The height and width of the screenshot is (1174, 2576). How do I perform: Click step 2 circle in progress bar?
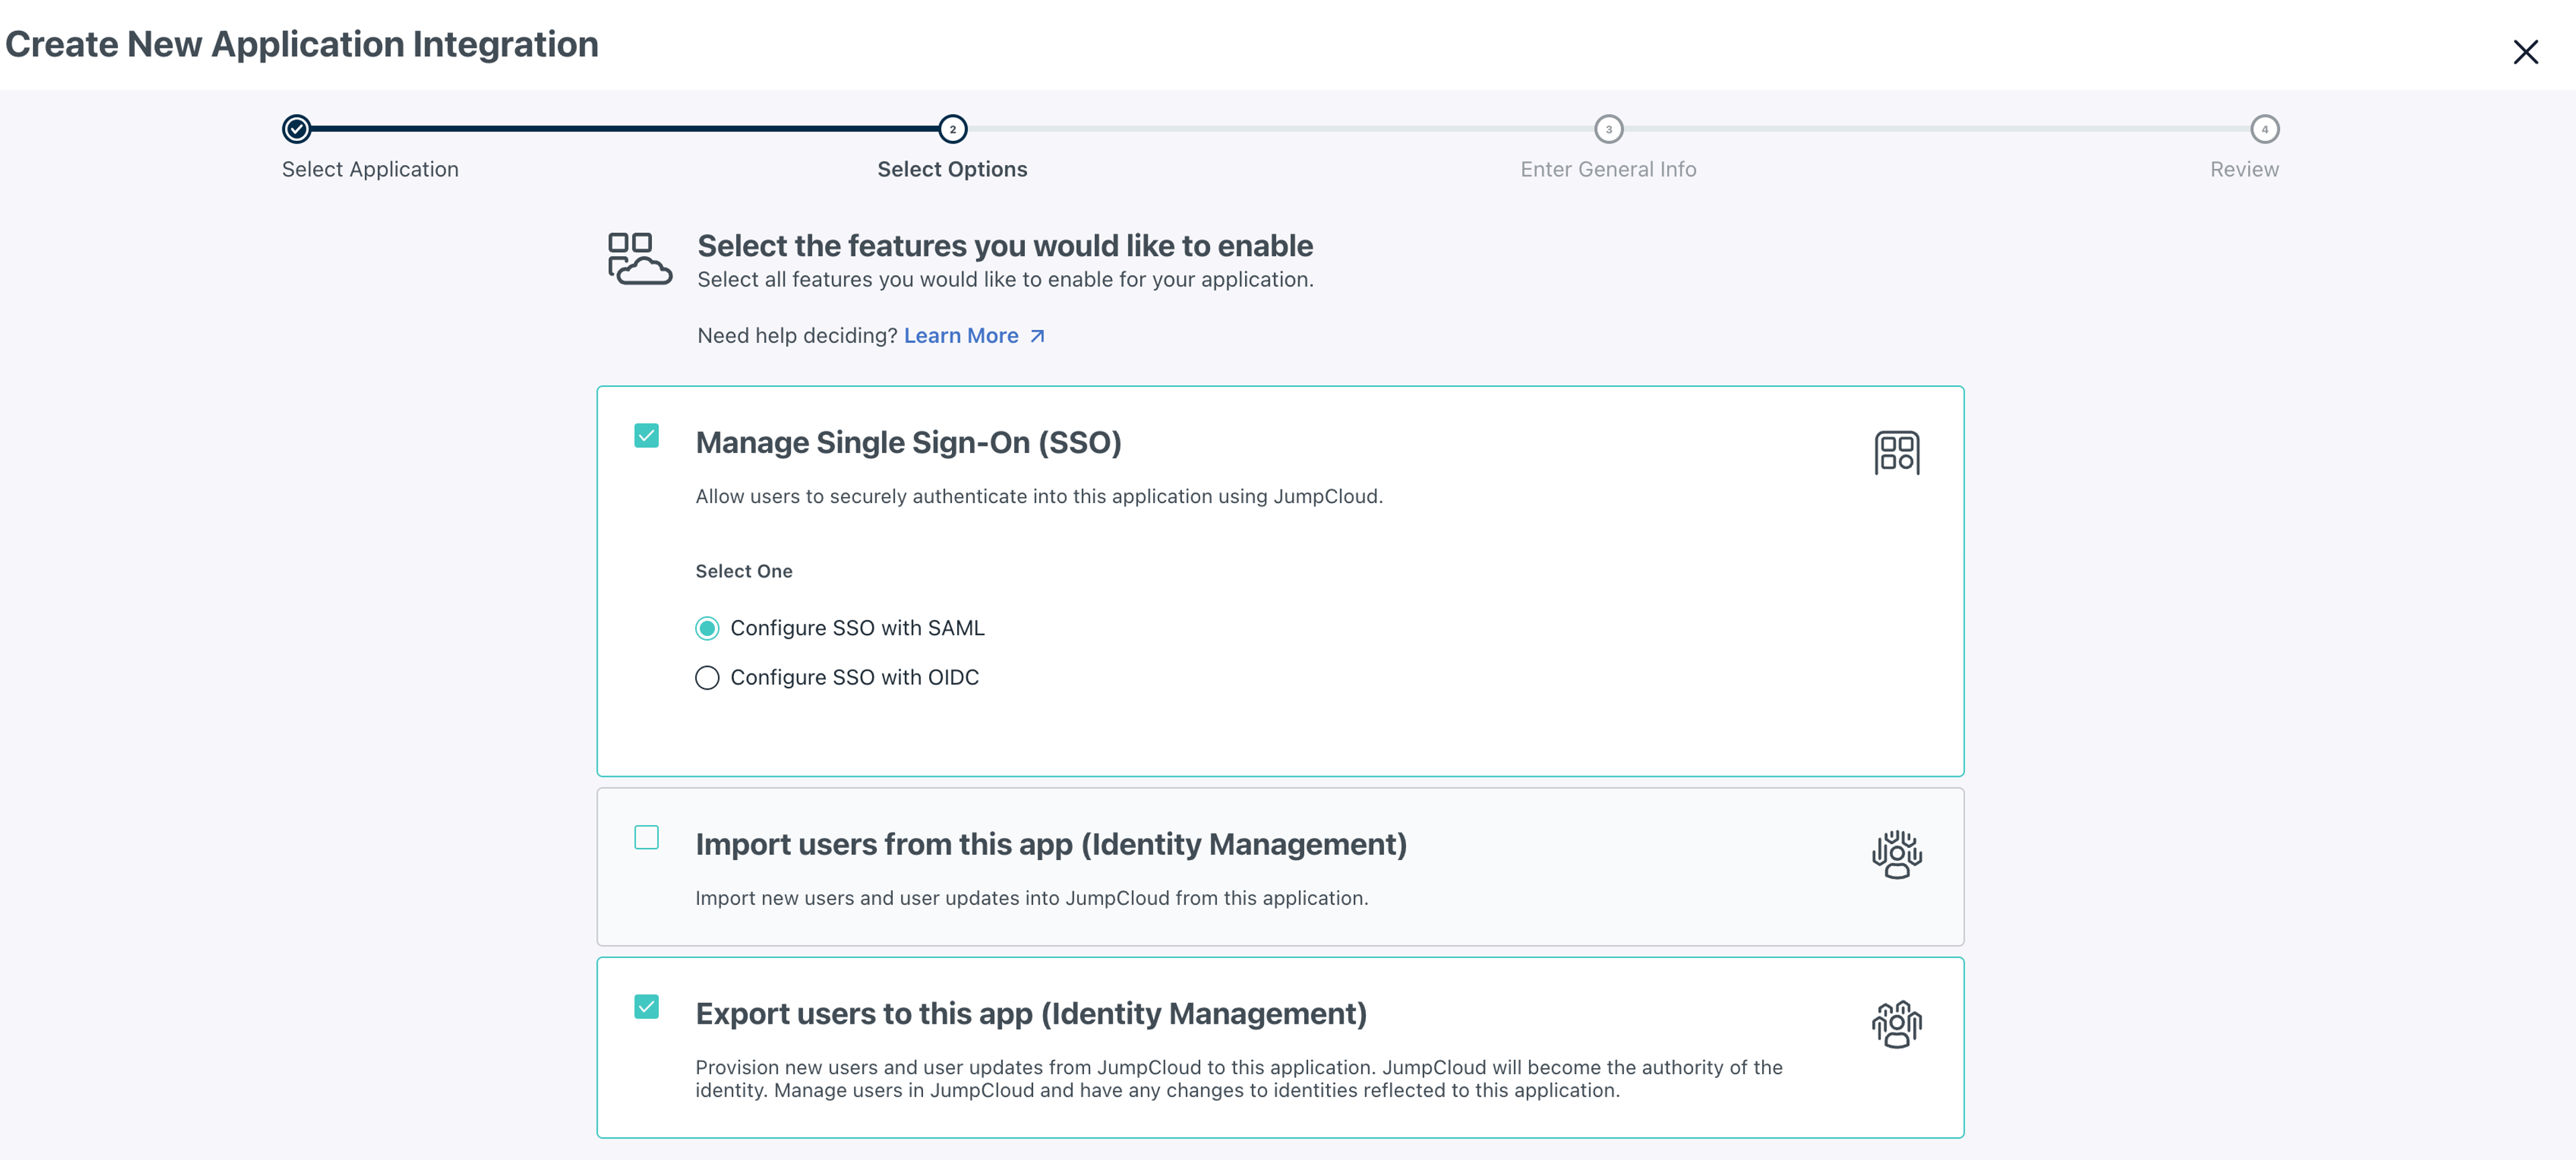point(952,129)
